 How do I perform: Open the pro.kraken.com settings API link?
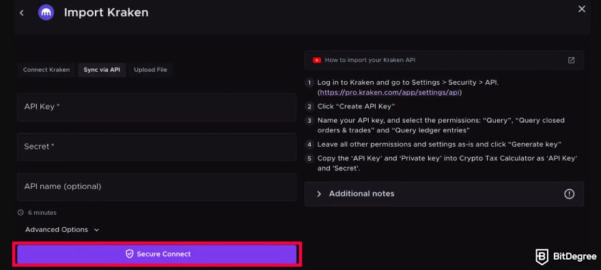390,93
